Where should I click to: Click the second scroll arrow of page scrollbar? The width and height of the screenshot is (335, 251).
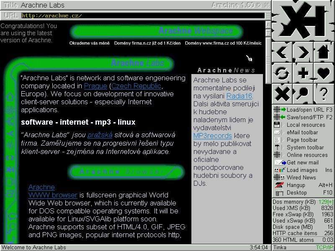[268, 33]
